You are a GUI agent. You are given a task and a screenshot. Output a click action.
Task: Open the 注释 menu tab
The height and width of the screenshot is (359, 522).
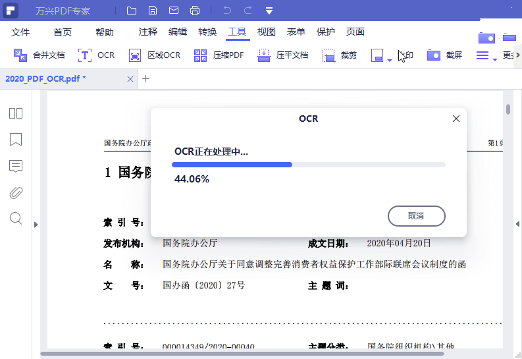click(148, 32)
